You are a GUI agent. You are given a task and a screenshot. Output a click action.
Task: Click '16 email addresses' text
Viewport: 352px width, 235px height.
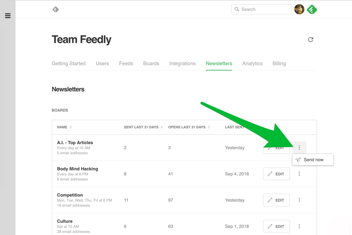[73, 205]
